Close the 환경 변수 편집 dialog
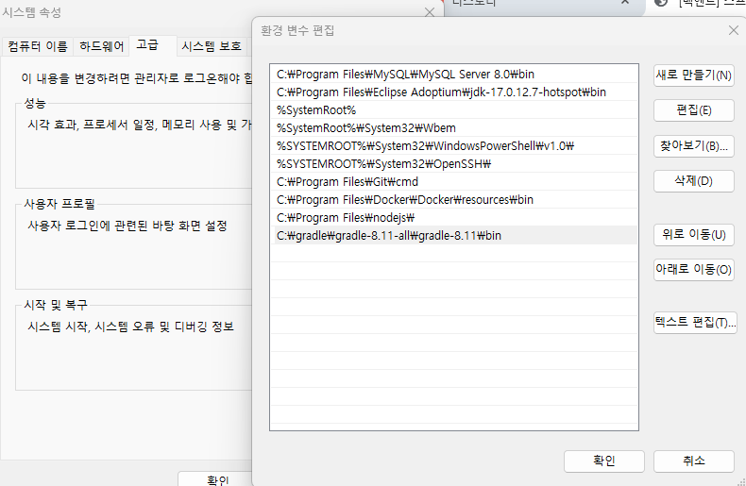The height and width of the screenshot is (486, 746). 733,30
